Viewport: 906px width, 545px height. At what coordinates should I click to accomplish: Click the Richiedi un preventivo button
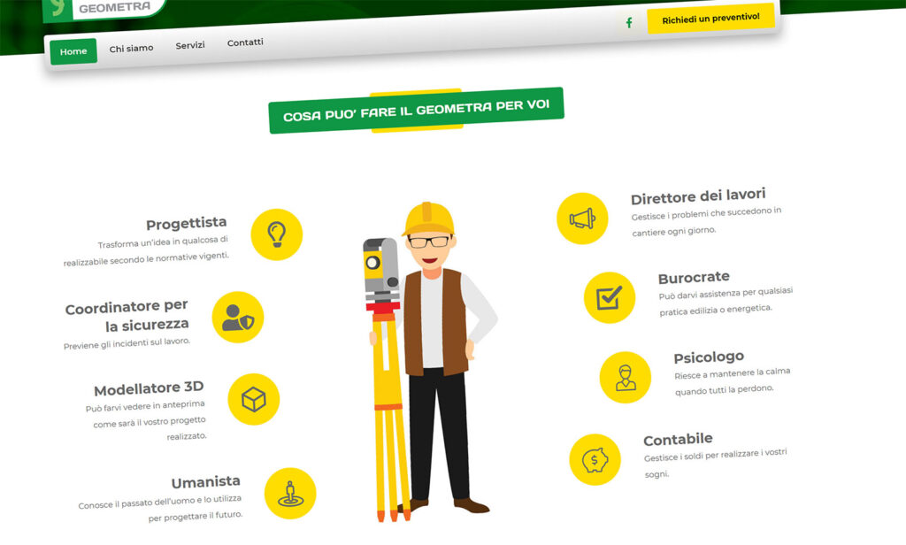pos(710,19)
